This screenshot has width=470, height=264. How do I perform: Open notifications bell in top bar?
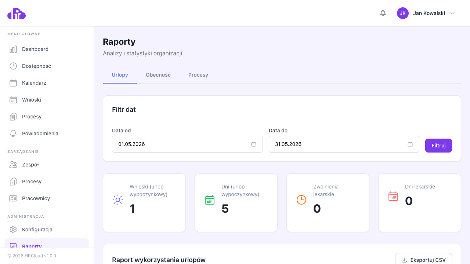coord(383,13)
